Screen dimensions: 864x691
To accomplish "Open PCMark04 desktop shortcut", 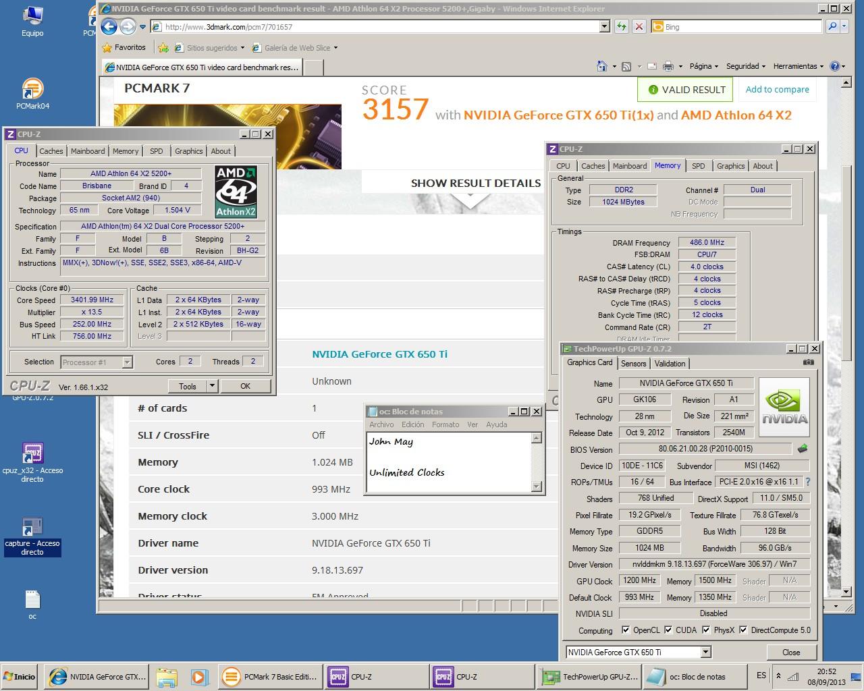I will point(32,94).
